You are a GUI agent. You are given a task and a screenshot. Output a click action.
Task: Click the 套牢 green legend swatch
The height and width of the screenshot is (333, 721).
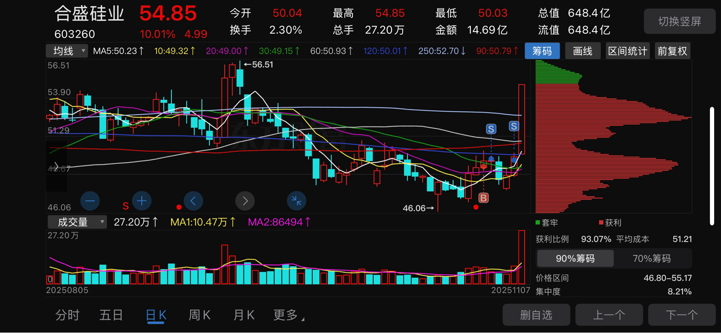point(538,223)
